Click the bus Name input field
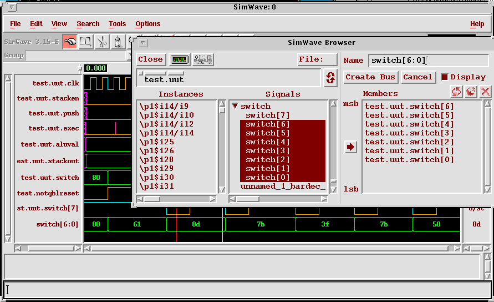The width and height of the screenshot is (494, 302). [428, 61]
